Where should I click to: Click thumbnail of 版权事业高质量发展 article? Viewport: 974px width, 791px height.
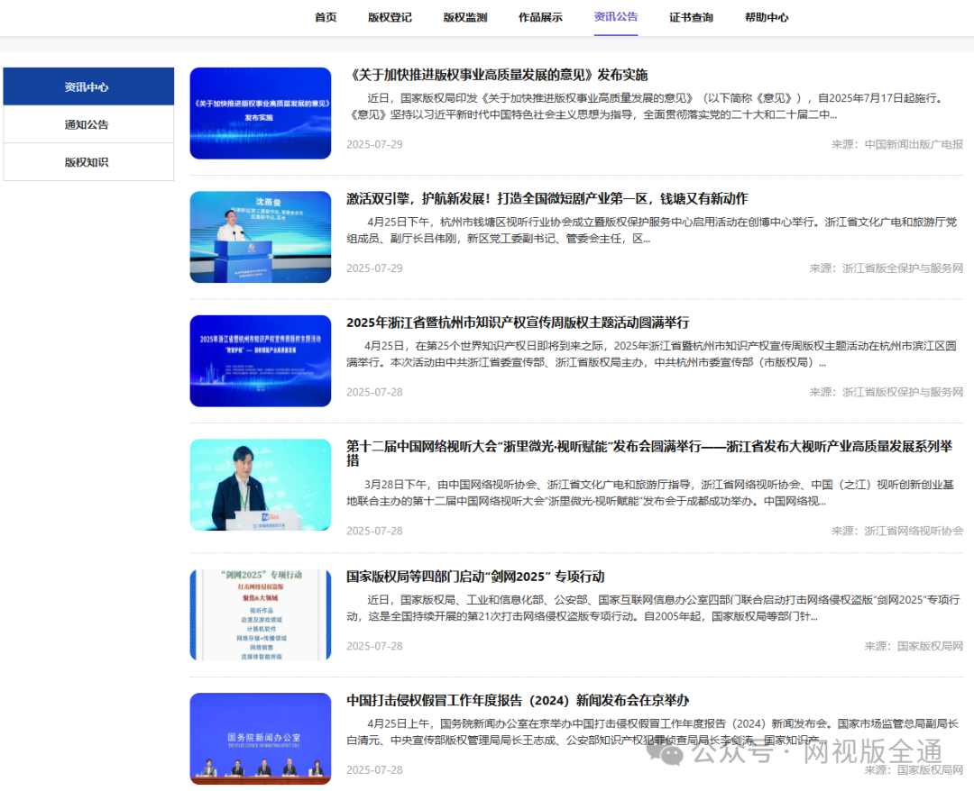pyautogui.click(x=260, y=114)
